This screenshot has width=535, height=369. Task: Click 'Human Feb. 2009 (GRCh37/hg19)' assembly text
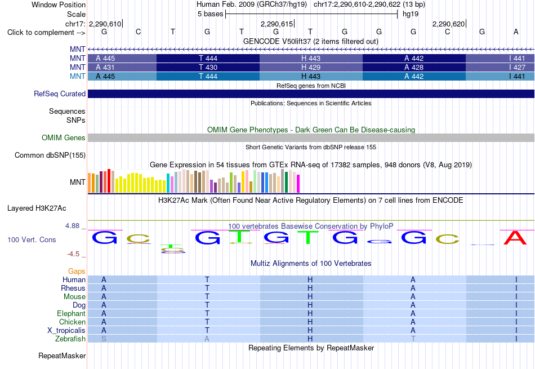point(252,5)
